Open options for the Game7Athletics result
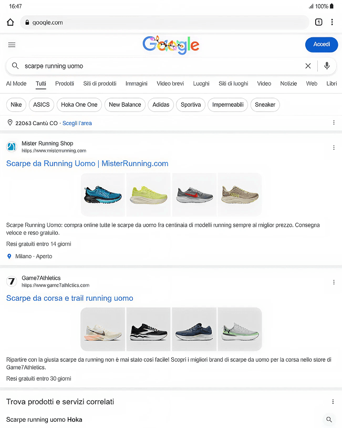This screenshot has height=428, width=342. (x=334, y=282)
